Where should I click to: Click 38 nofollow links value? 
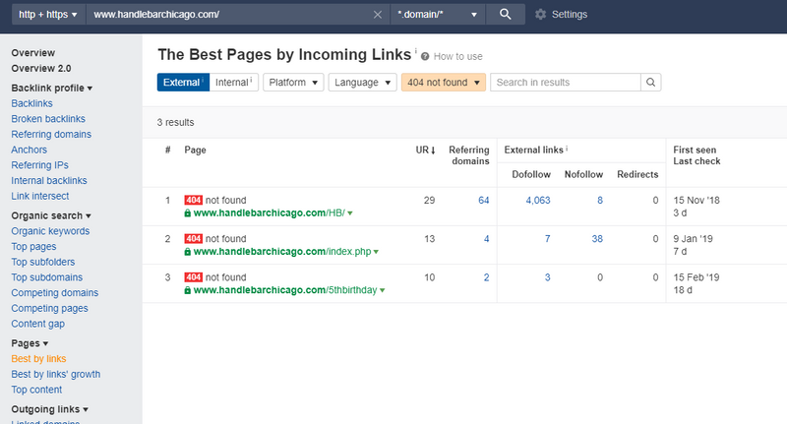point(597,239)
